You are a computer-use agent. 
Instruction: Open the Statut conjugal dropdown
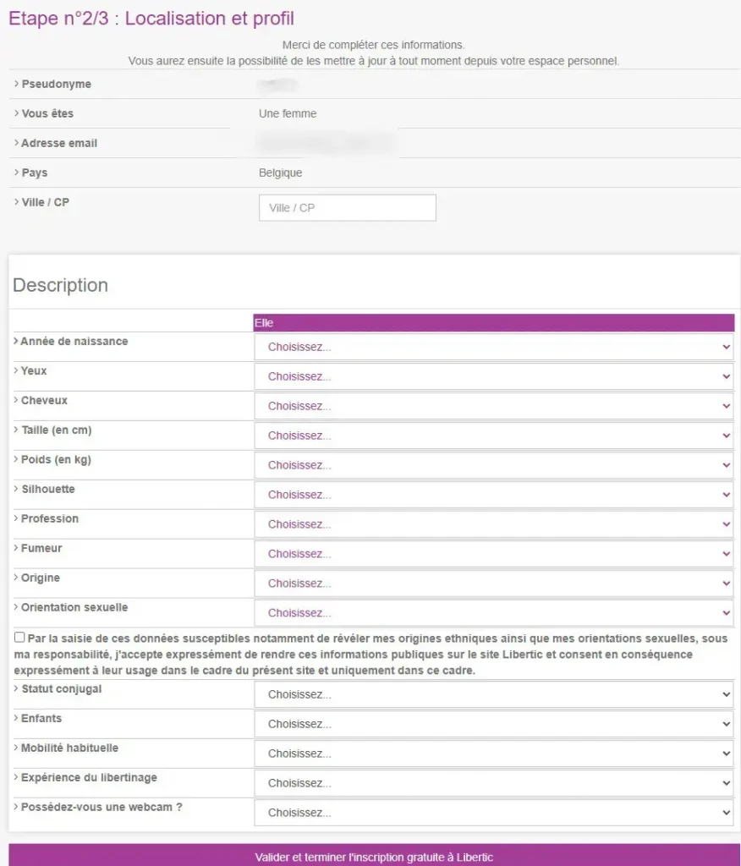493,694
